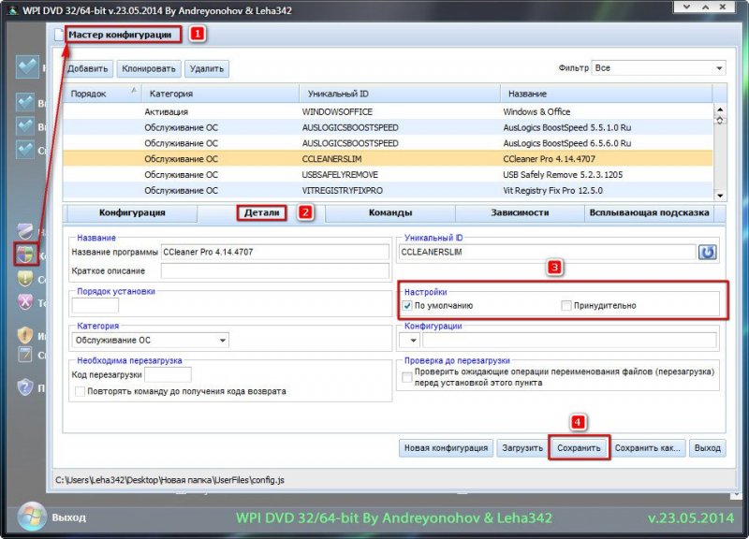The height and width of the screenshot is (539, 749).
Task: Click the orange exclamation shield icon
Action: [25, 335]
